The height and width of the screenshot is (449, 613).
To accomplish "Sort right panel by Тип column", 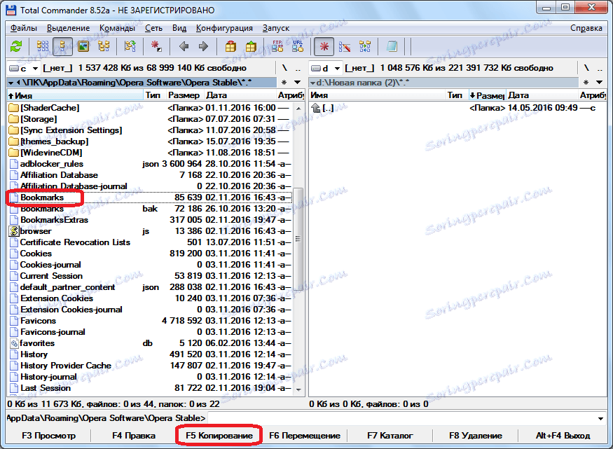I will [455, 95].
